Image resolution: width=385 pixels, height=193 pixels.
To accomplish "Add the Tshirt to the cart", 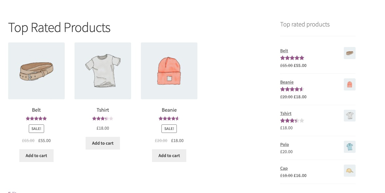I will point(103,143).
